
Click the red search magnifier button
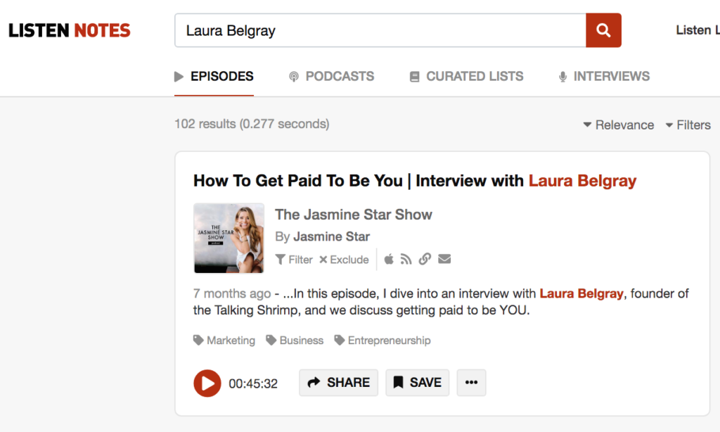coord(603,30)
